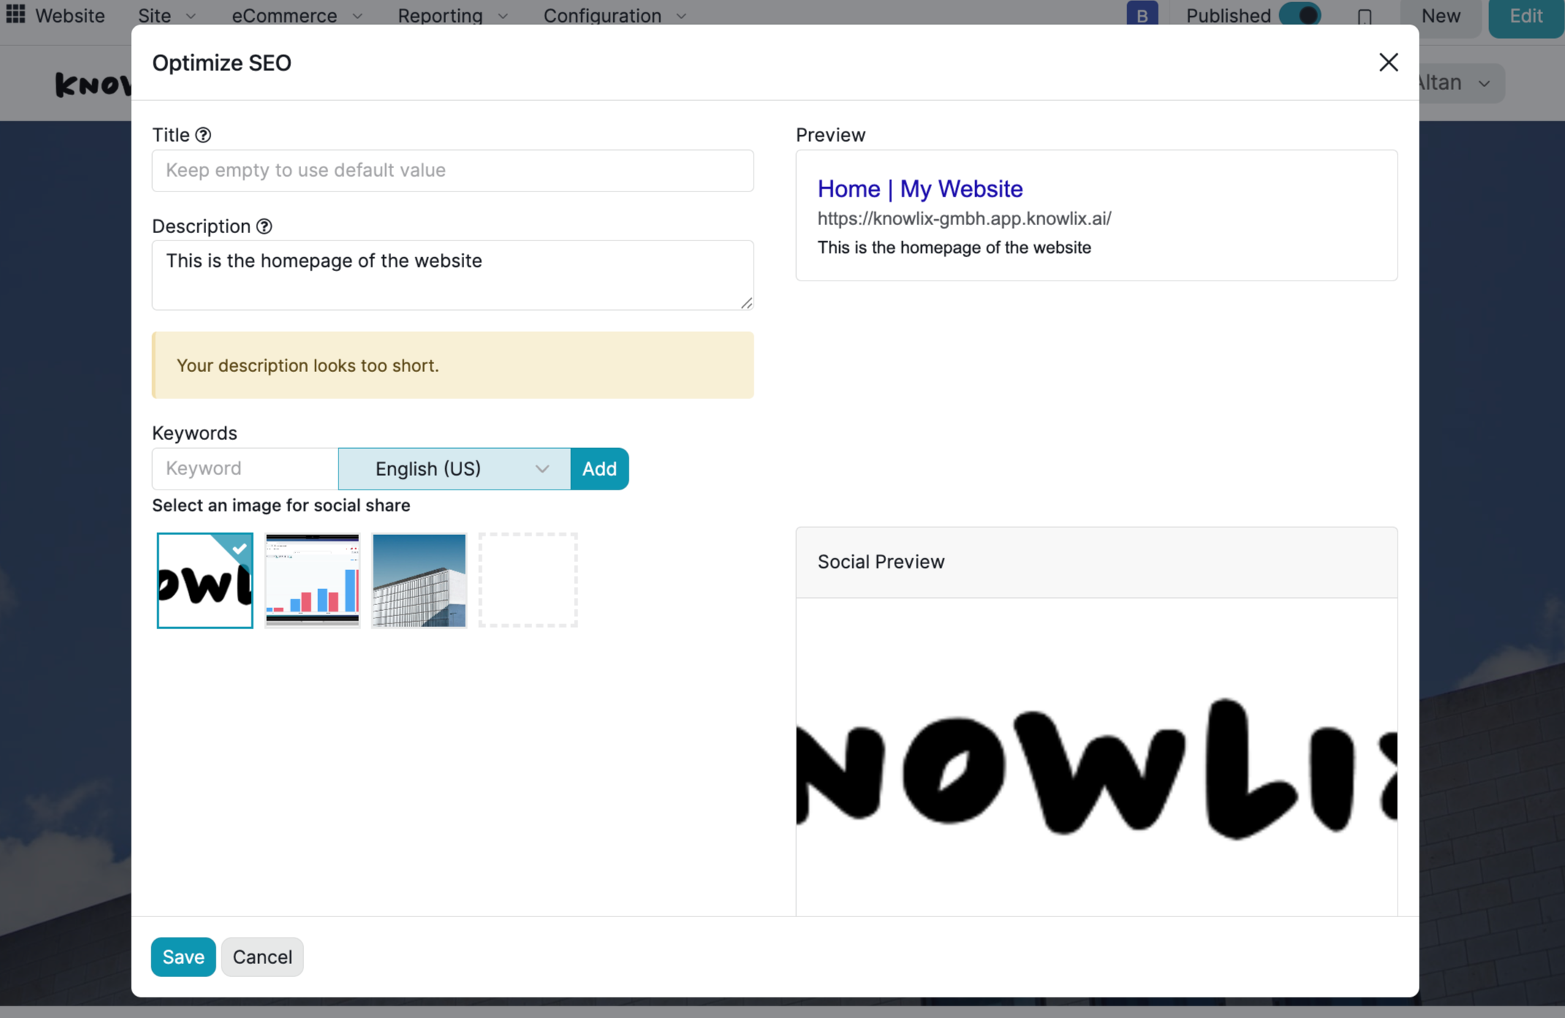Click the description textarea resize handle
1565x1018 pixels.
click(x=746, y=303)
